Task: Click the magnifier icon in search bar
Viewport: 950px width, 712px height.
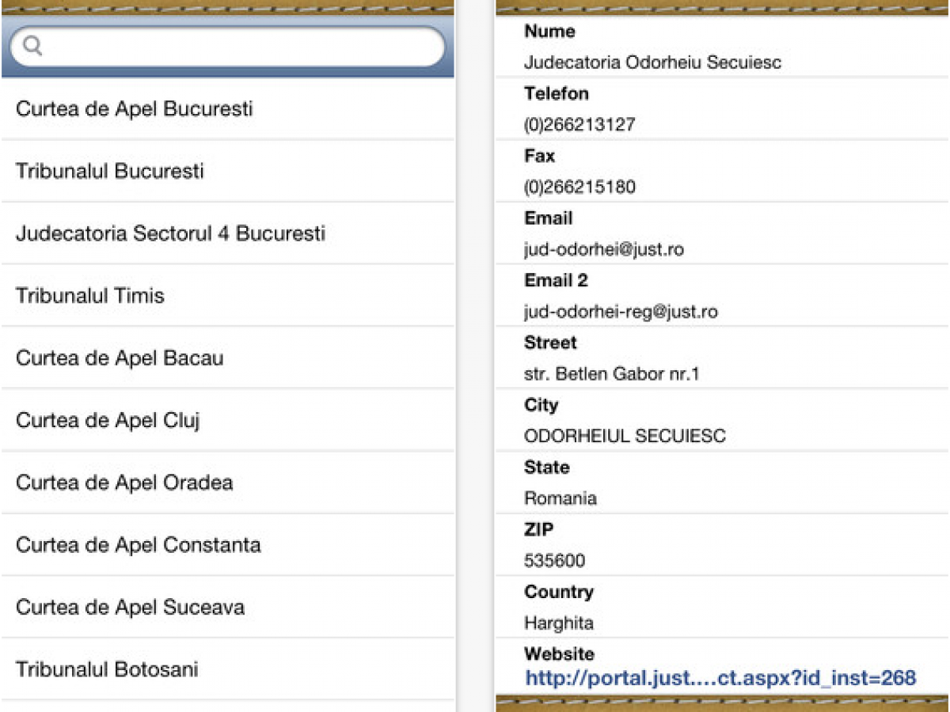Action: point(32,47)
